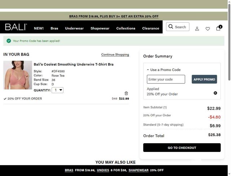Click the Rose Tea color value
The image size is (231, 176).
[x=58, y=76]
